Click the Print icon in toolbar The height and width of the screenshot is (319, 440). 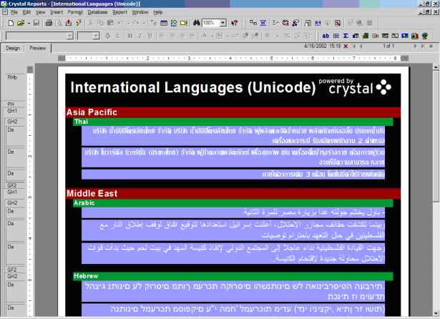(x=49, y=23)
